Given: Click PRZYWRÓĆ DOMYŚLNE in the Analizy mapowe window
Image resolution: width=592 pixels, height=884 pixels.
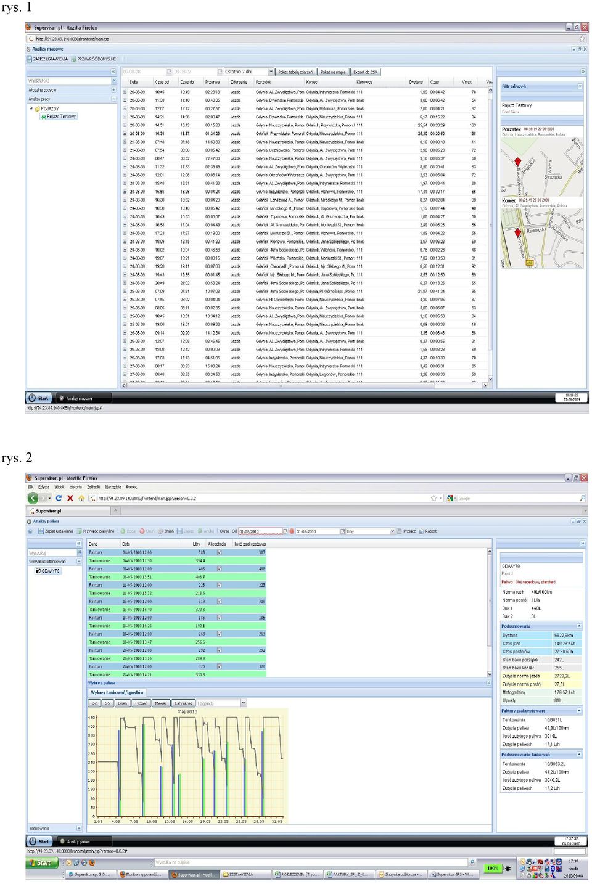Looking at the screenshot, I should (x=93, y=59).
